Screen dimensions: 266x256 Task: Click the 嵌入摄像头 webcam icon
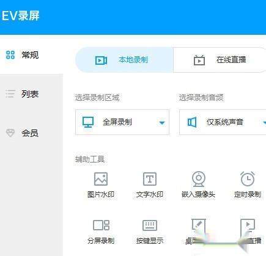pyautogui.click(x=199, y=179)
